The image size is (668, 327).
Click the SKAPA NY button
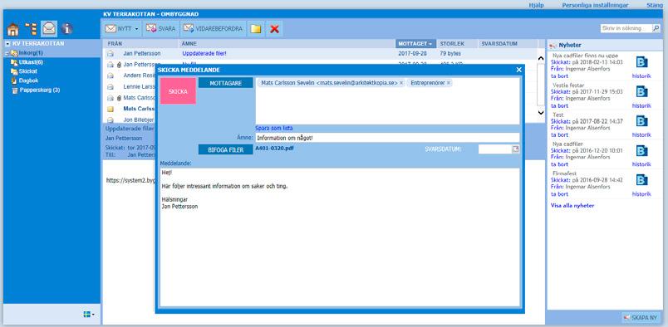641,317
